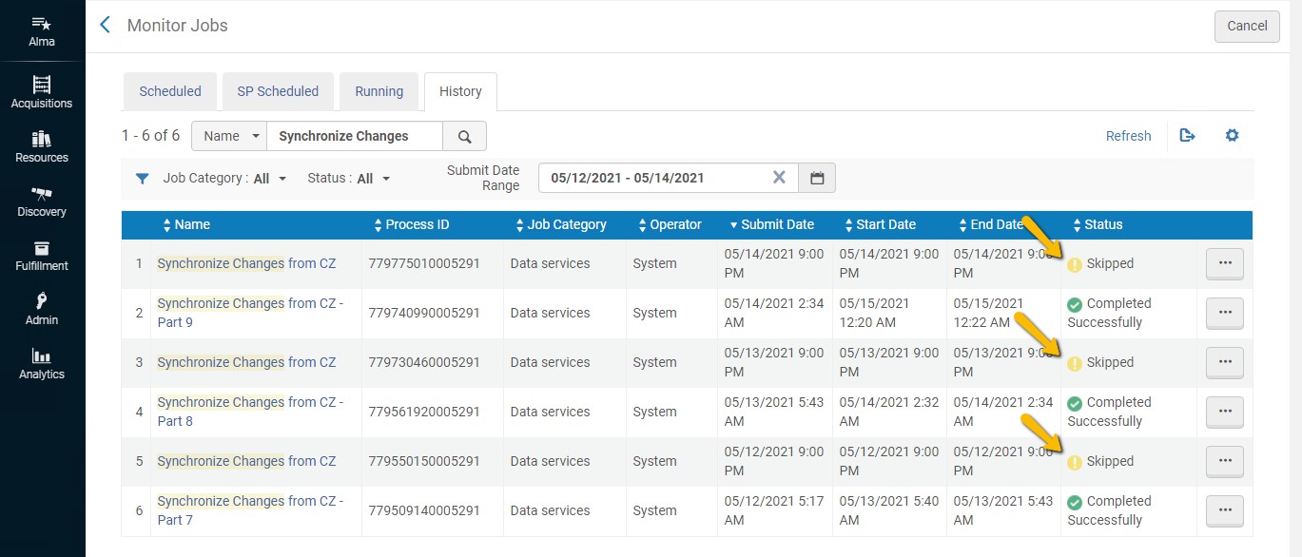Open the Admin key icon
The width and height of the screenshot is (1302, 557).
click(x=41, y=301)
